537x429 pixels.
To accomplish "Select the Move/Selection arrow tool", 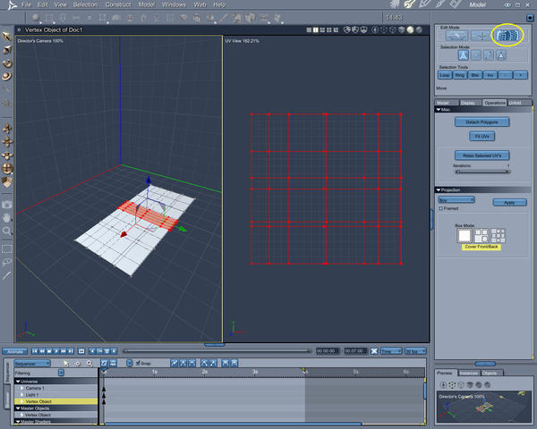I will pyautogui.click(x=7, y=37).
